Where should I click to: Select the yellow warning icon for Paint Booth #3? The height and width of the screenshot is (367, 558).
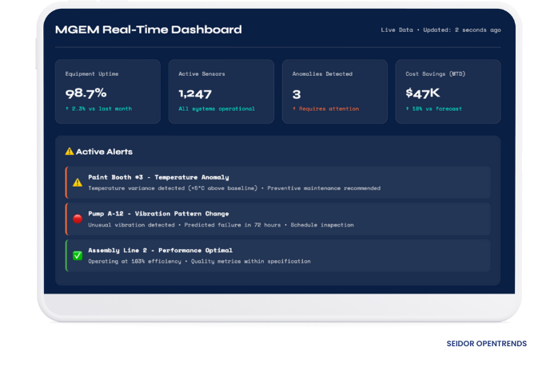78,183
